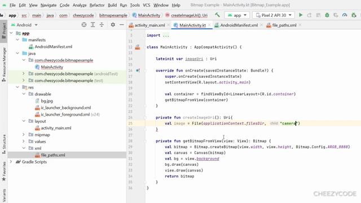Open the Android project view dropdown
Image resolution: width=361 pixels, height=203 pixels.
tap(24, 25)
